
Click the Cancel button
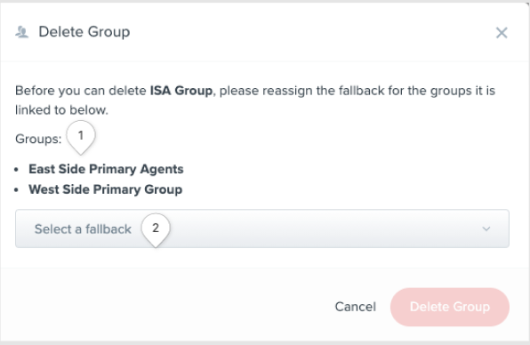point(355,307)
